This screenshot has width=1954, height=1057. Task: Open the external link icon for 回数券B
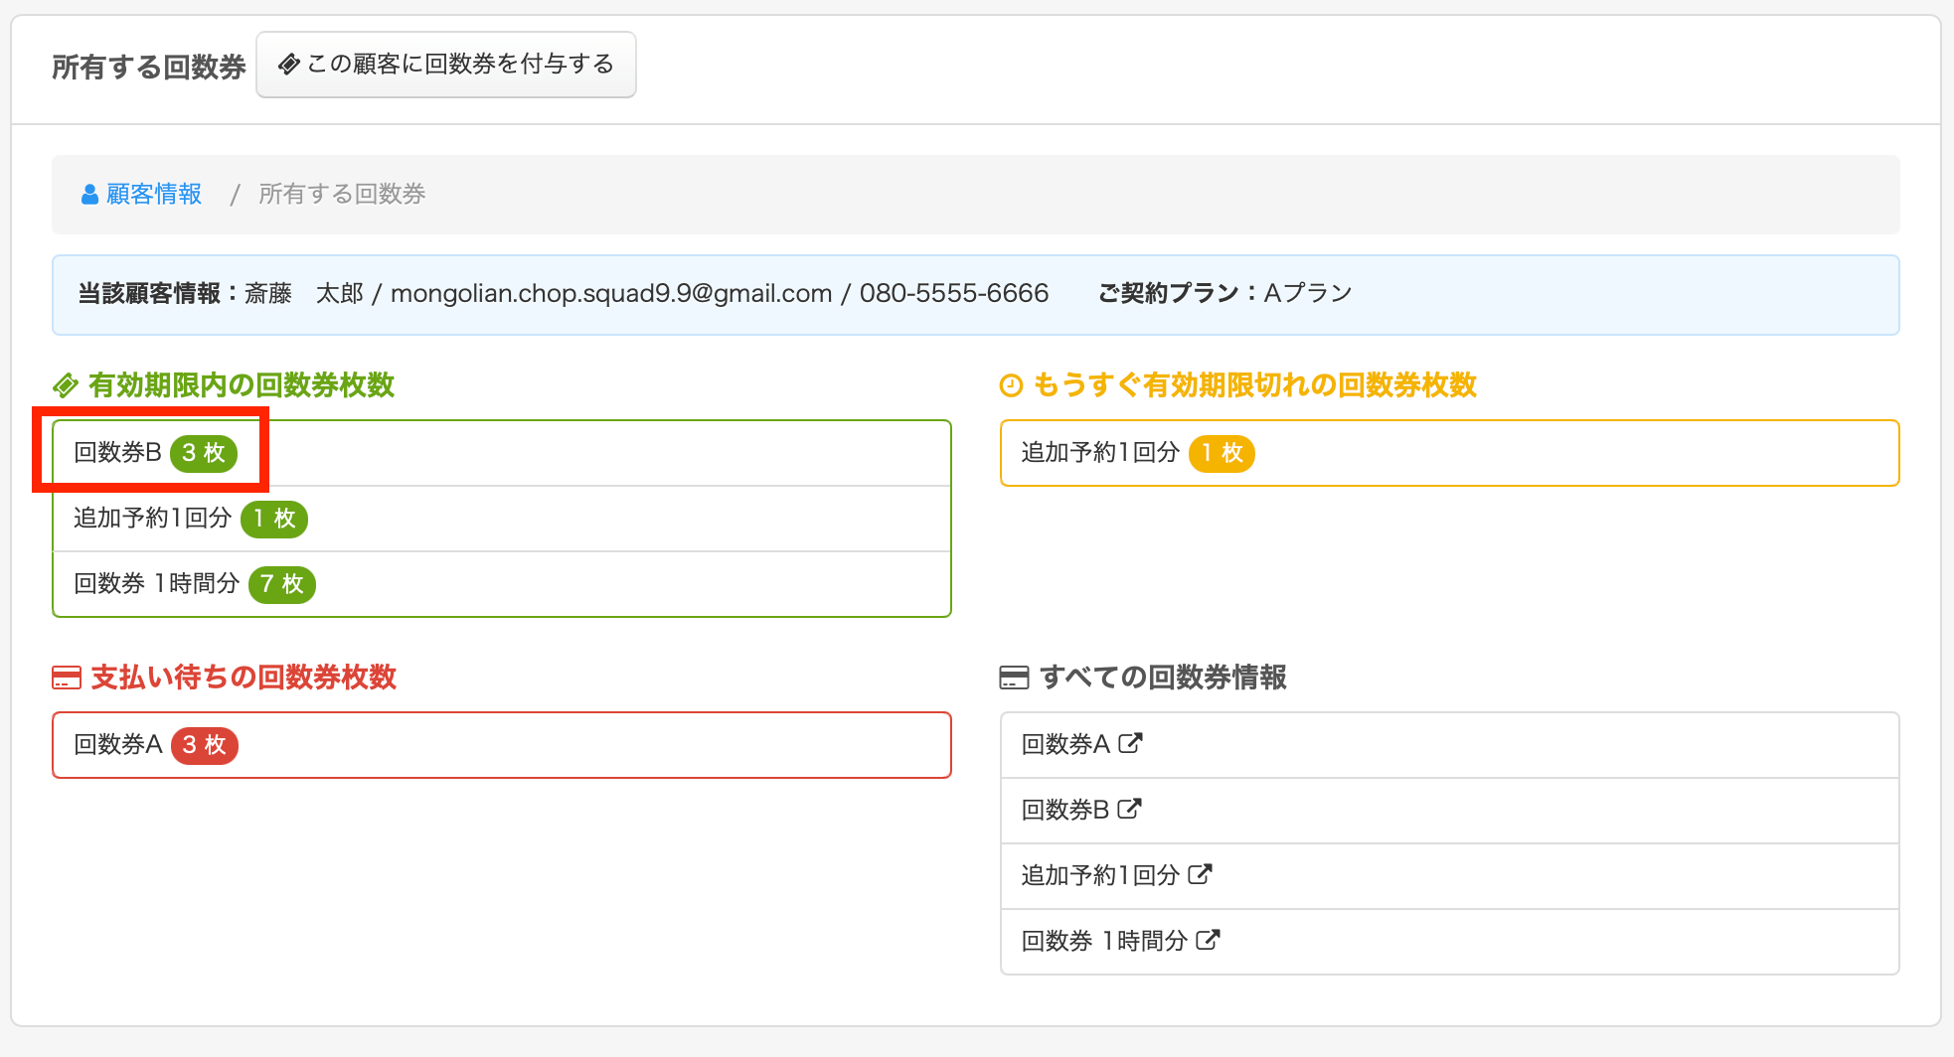click(1129, 809)
